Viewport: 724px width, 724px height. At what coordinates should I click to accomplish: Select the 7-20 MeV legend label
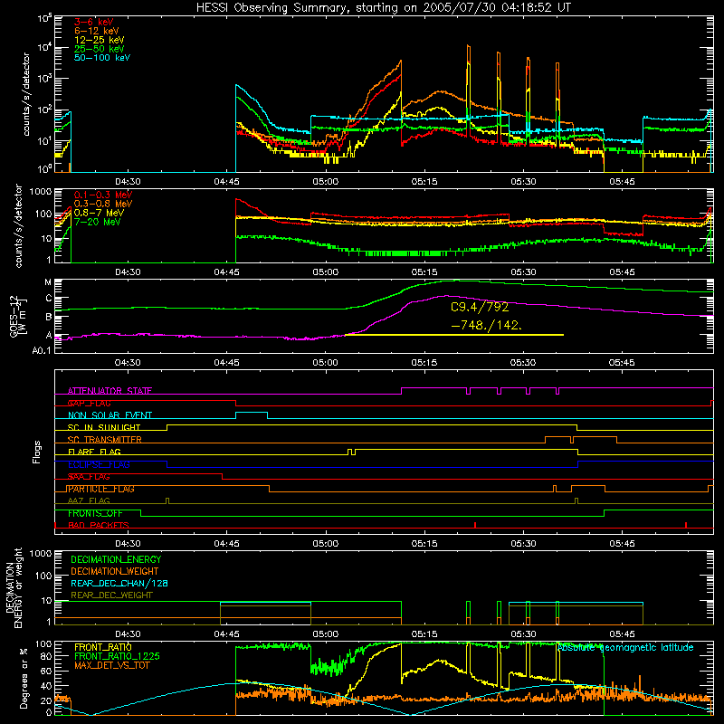click(98, 222)
